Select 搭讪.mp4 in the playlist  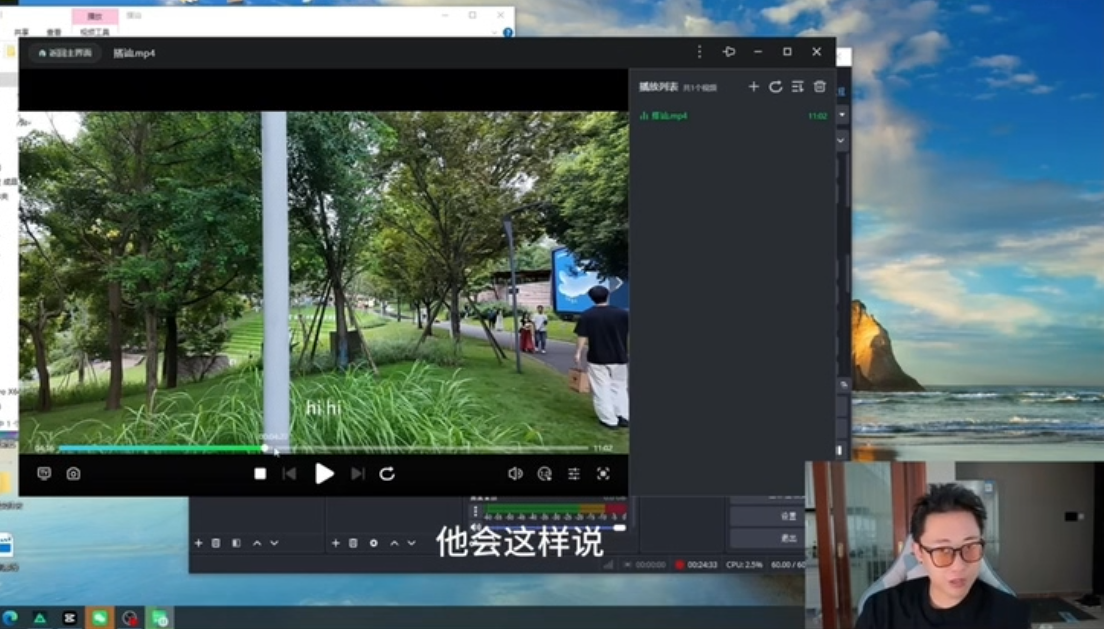[x=669, y=116]
